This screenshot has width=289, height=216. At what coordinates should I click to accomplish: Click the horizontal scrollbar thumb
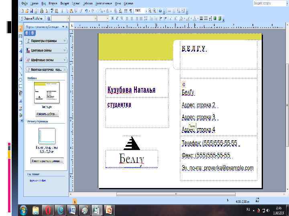click(x=176, y=194)
